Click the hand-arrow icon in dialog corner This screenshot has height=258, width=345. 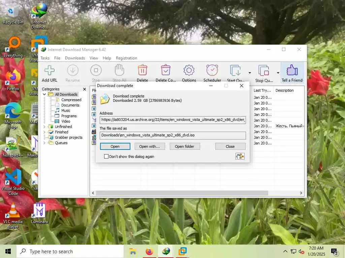(240, 156)
